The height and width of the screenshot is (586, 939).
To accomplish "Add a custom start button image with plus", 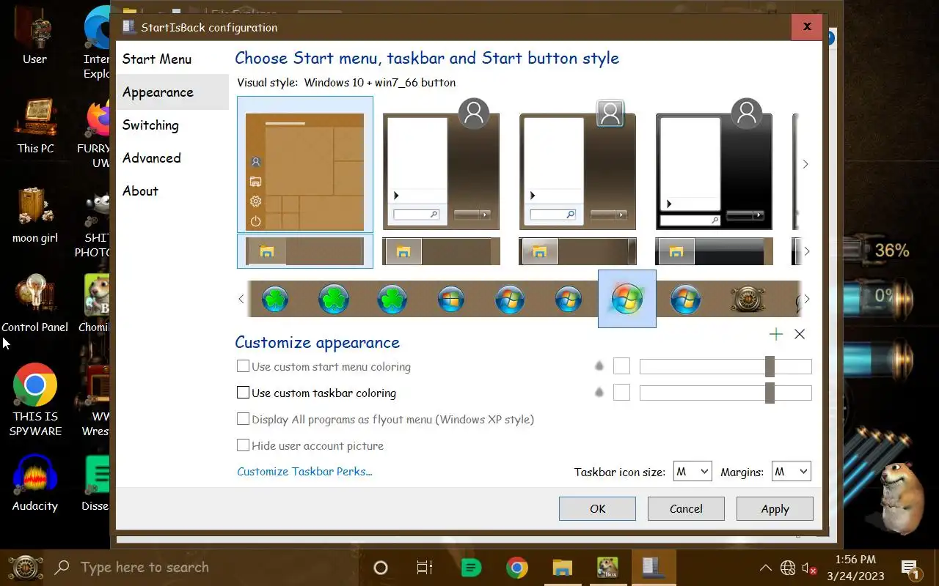I will (776, 334).
